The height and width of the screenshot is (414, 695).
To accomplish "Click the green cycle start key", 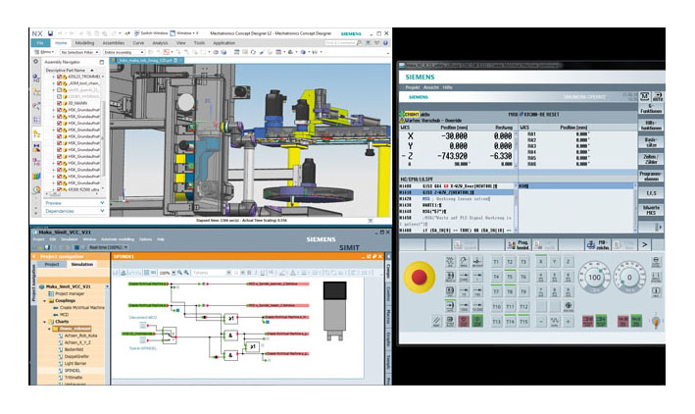I will click(x=477, y=321).
